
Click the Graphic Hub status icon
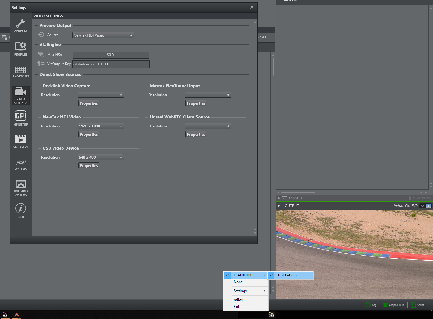coord(385,305)
